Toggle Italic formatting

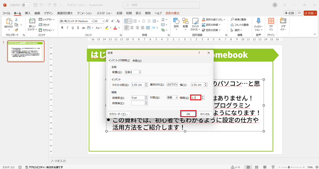(x=68, y=28)
